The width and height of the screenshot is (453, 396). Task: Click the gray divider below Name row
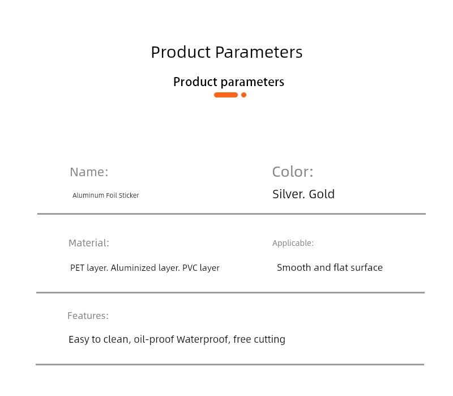(232, 214)
